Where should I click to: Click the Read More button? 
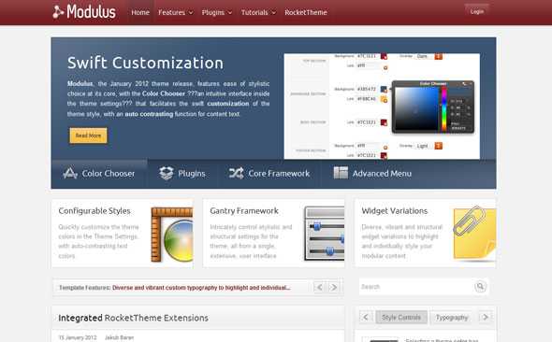[88, 135]
